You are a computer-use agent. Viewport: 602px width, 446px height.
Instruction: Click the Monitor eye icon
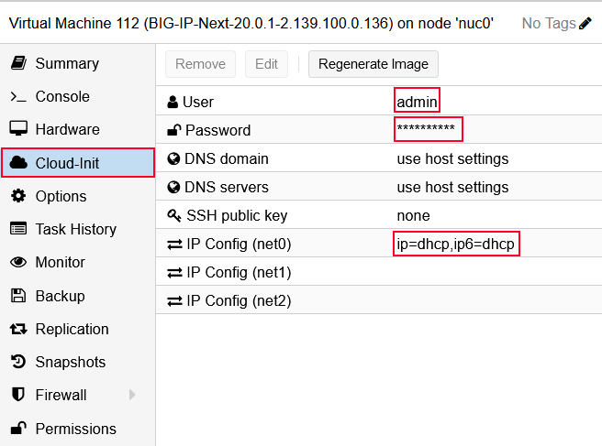[x=17, y=263]
